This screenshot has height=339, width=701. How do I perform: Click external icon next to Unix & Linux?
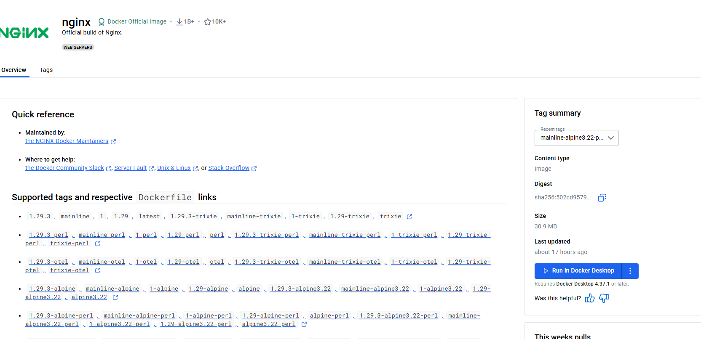point(195,169)
